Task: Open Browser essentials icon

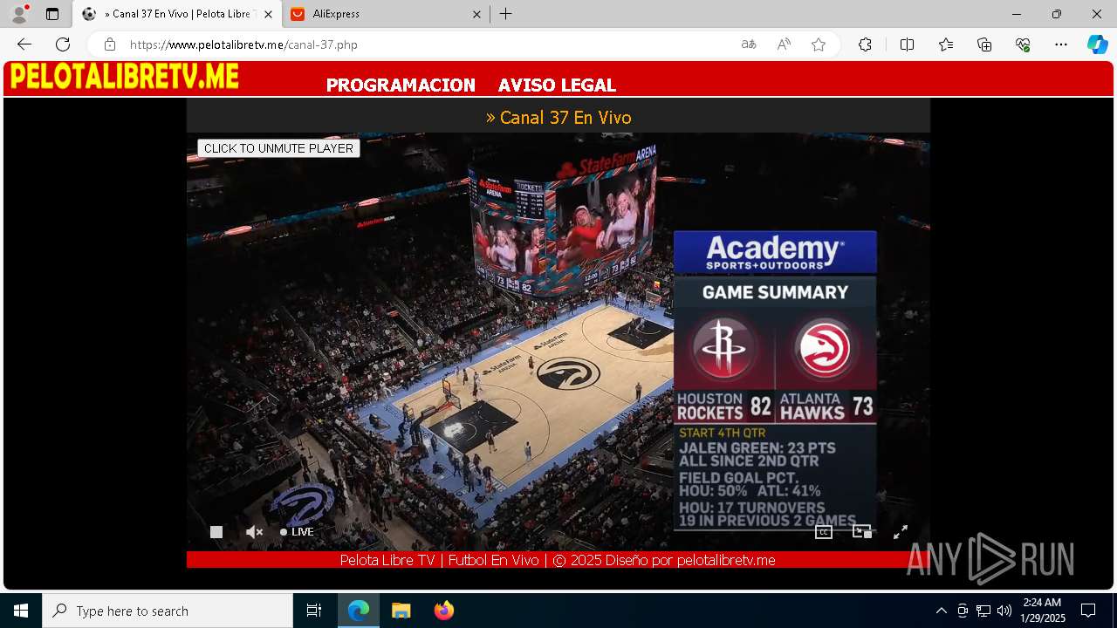Action: click(1023, 44)
